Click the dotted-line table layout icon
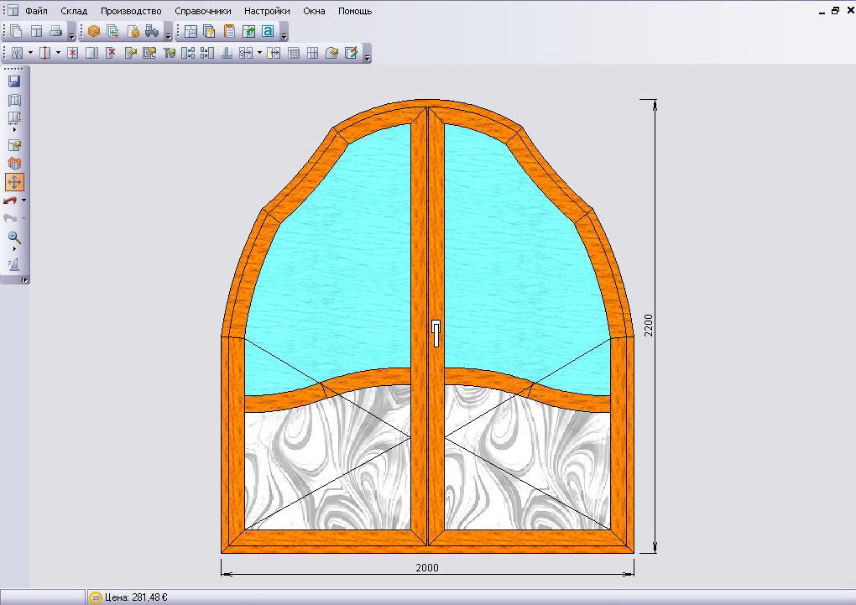 191,31
